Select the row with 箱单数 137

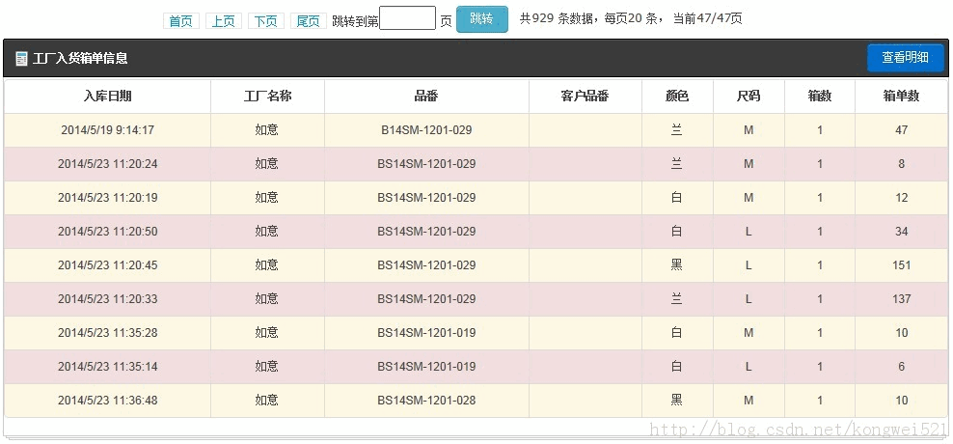coord(901,299)
